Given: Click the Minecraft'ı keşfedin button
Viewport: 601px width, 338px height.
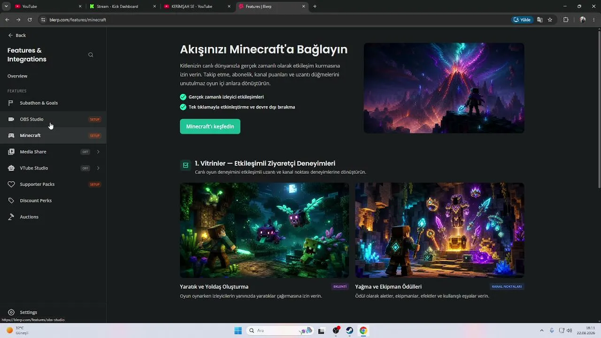Looking at the screenshot, I should 210,126.
